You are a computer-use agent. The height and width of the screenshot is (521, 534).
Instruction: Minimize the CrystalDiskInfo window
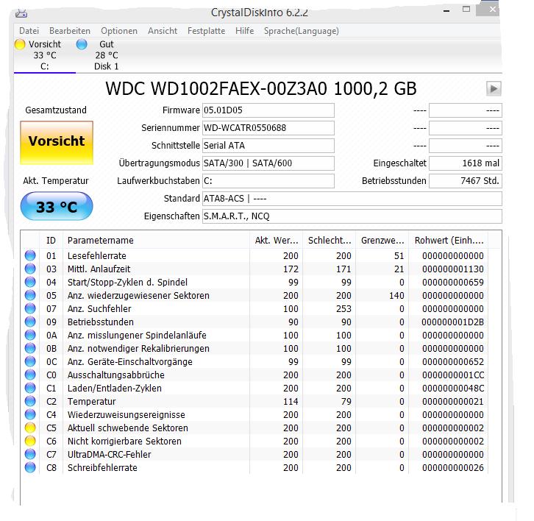point(446,10)
